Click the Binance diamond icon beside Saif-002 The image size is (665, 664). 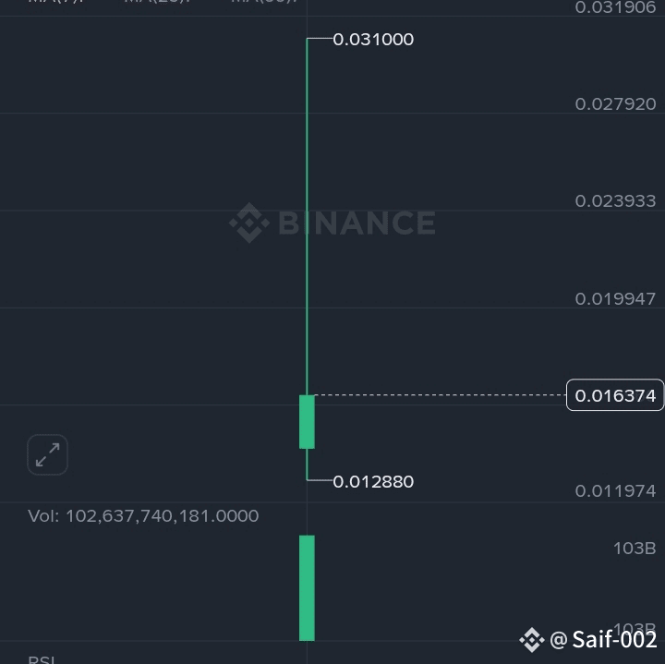pos(532,639)
